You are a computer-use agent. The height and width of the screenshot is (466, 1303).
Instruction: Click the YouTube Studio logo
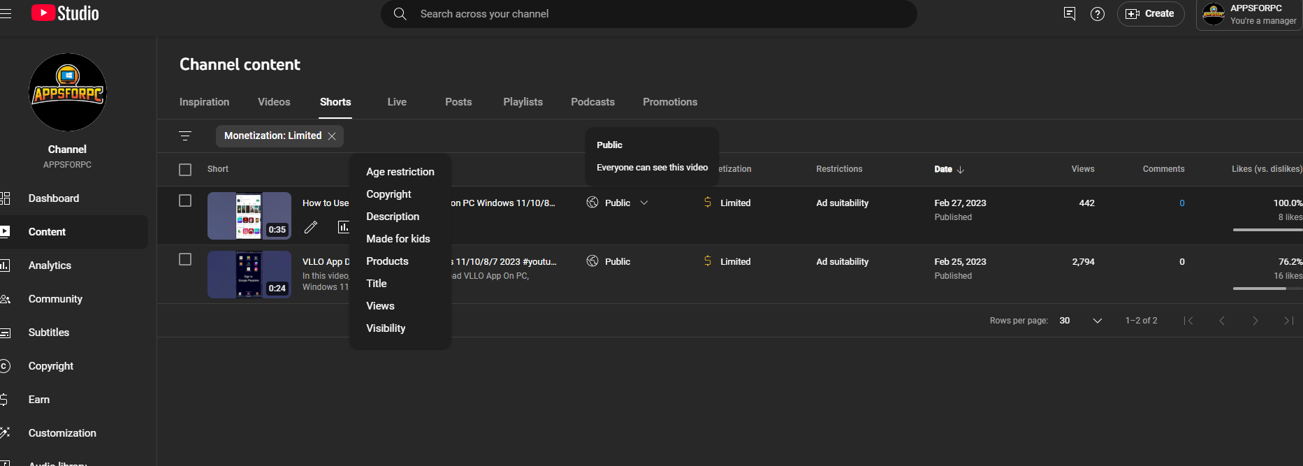(65, 13)
